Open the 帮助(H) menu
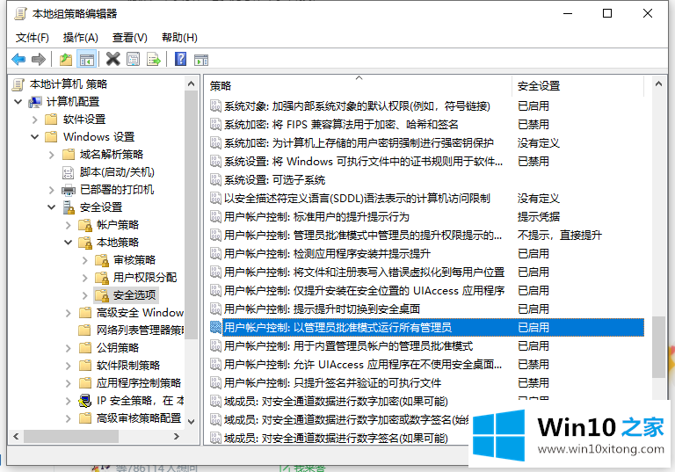This screenshot has height=472, width=675. pos(179,38)
